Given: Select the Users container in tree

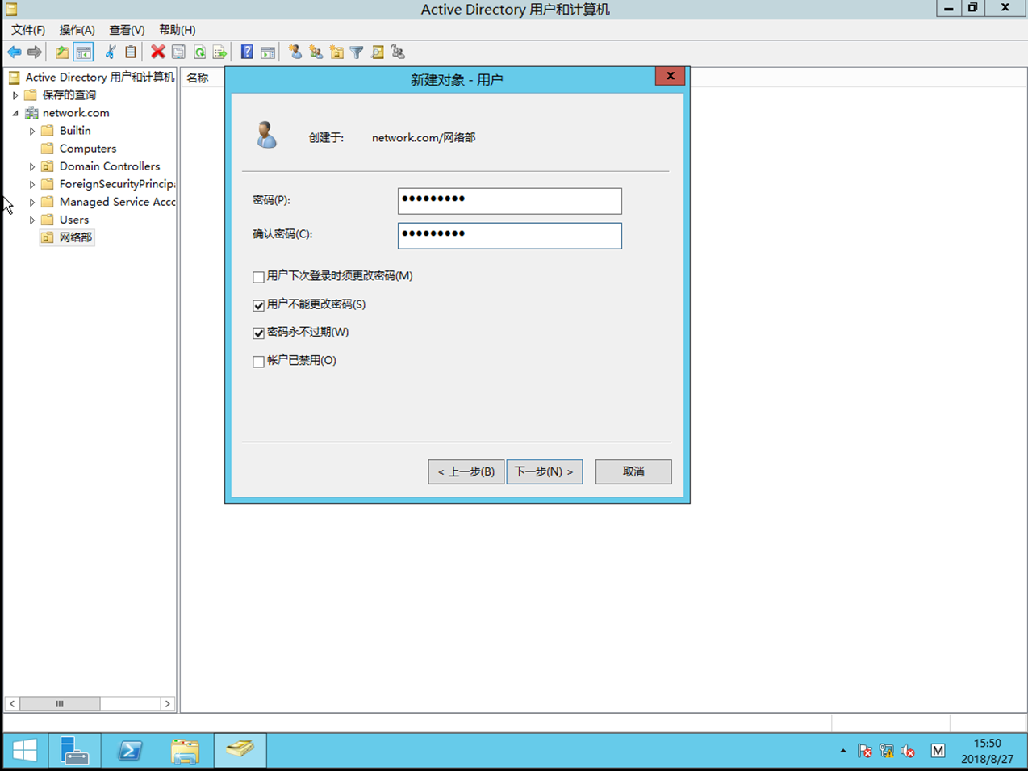Looking at the screenshot, I should (74, 220).
